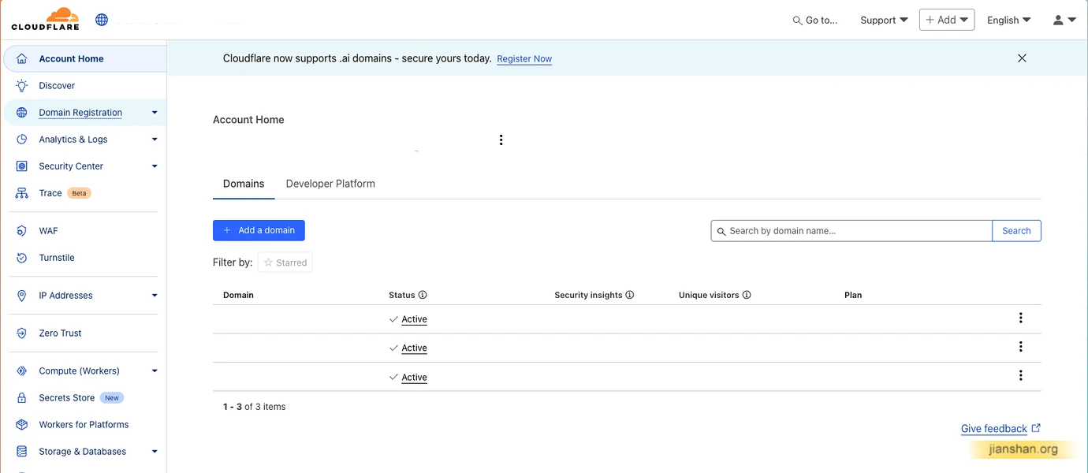Screen dimensions: 1088x473
Task: Click the Unique visitors info icon
Action: (747, 295)
